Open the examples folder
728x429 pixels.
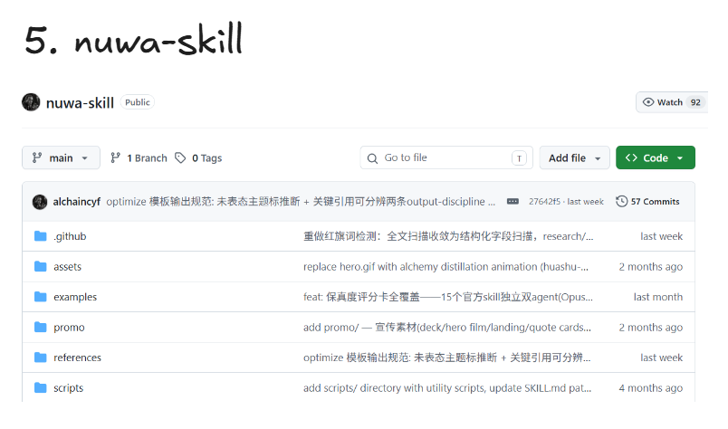coord(75,297)
